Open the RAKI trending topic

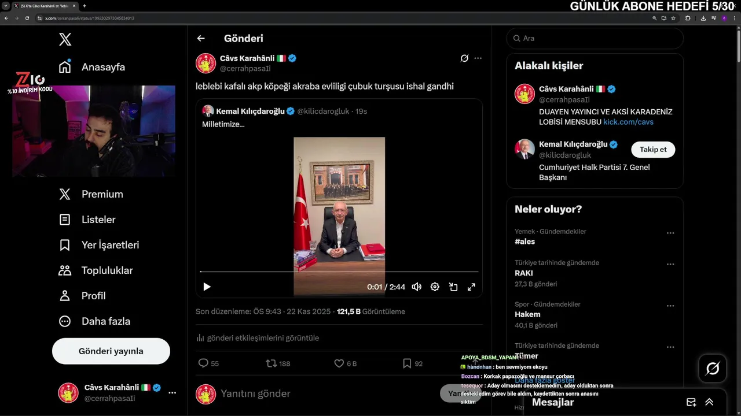pyautogui.click(x=524, y=273)
